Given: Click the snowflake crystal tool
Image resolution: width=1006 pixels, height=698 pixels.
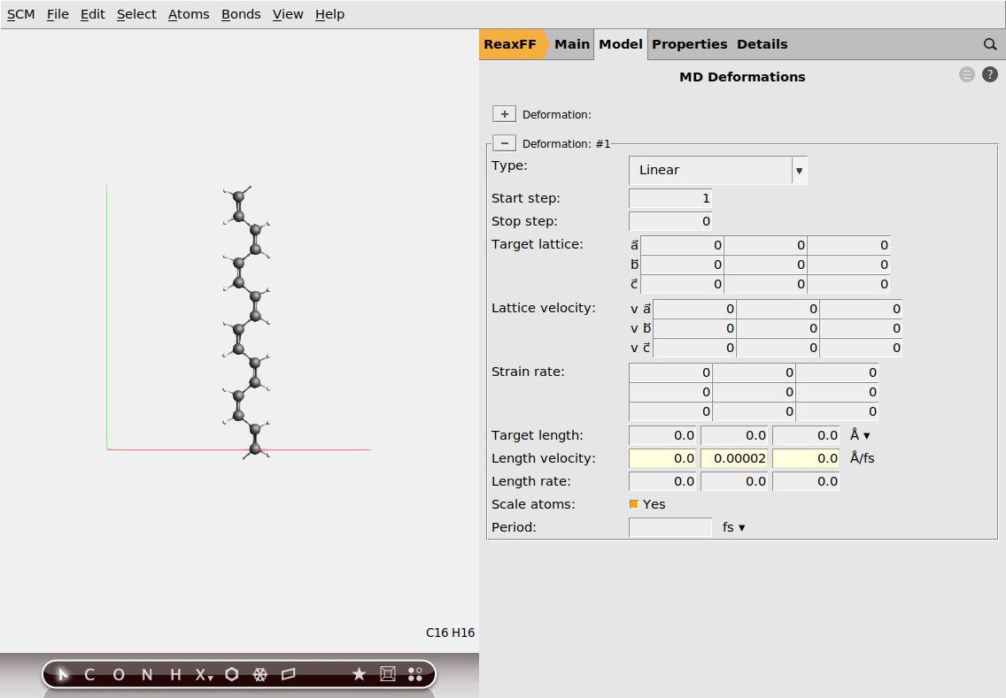Looking at the screenshot, I should tap(260, 675).
